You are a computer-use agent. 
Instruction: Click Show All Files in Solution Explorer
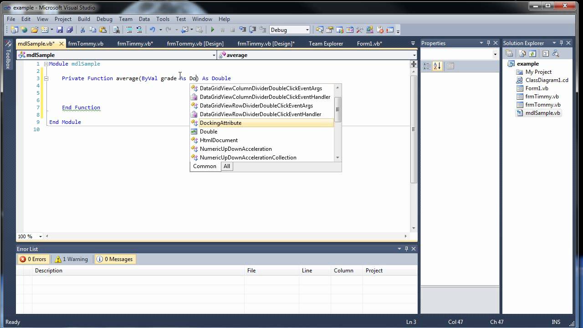tap(522, 53)
